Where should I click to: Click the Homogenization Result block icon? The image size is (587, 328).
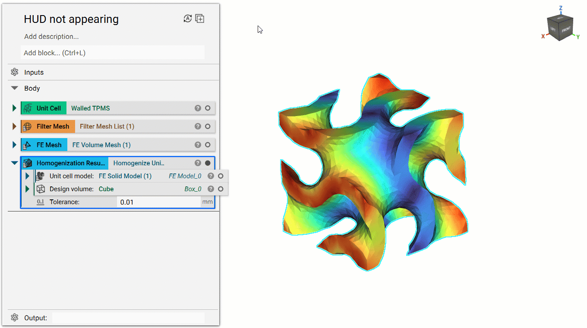point(28,163)
